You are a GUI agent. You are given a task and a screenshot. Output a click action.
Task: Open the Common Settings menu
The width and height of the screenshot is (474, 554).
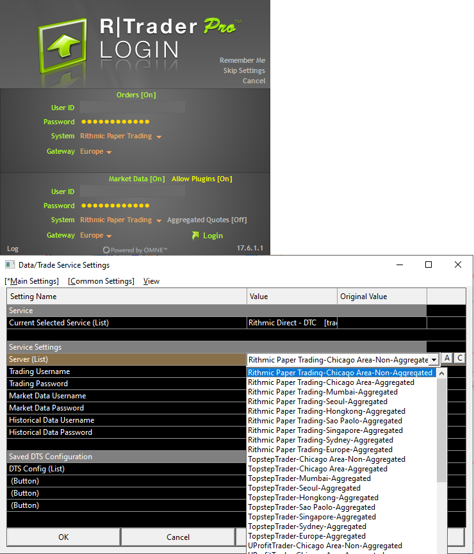pos(101,281)
